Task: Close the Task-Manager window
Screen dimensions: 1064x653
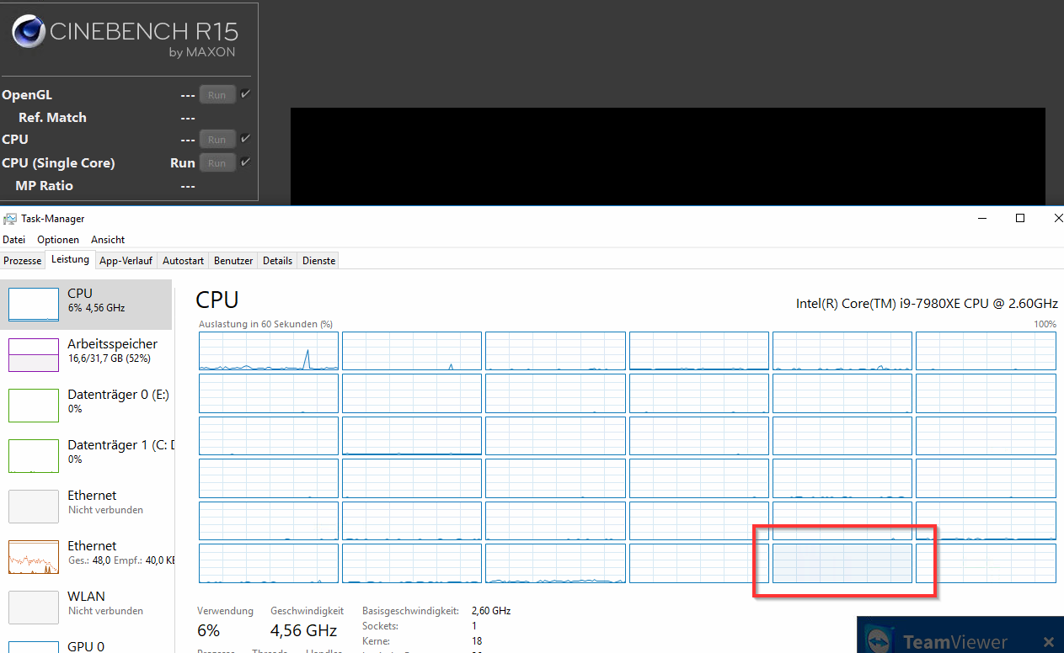Action: click(x=1058, y=218)
